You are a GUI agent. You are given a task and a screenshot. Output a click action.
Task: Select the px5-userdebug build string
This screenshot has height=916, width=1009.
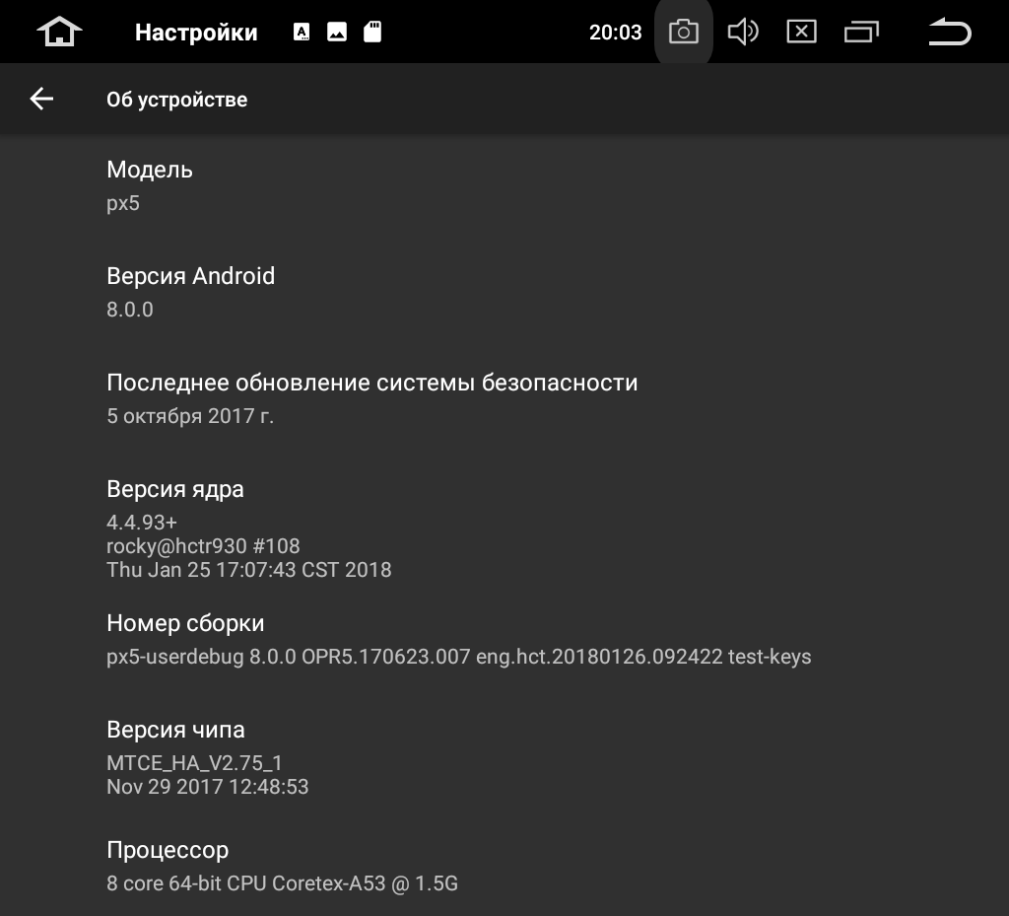point(459,657)
